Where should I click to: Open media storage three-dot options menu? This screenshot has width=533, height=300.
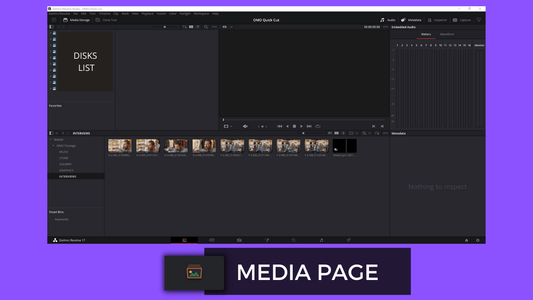tap(214, 27)
